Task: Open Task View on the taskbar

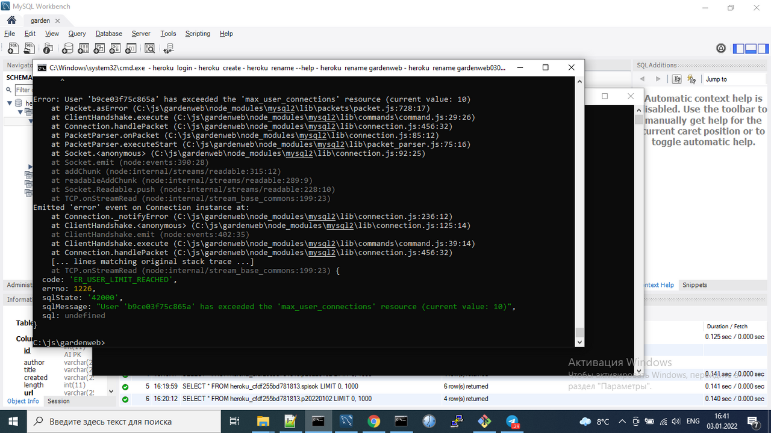Action: (x=235, y=421)
